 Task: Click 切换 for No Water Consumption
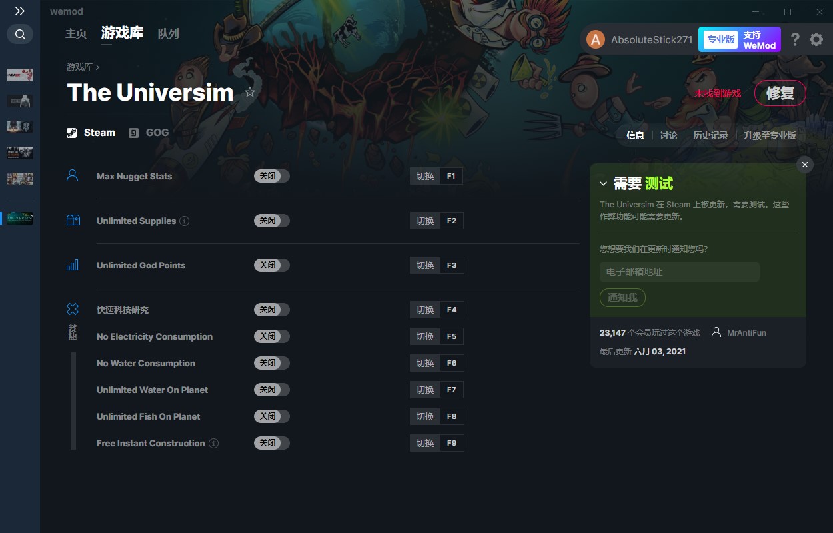425,363
